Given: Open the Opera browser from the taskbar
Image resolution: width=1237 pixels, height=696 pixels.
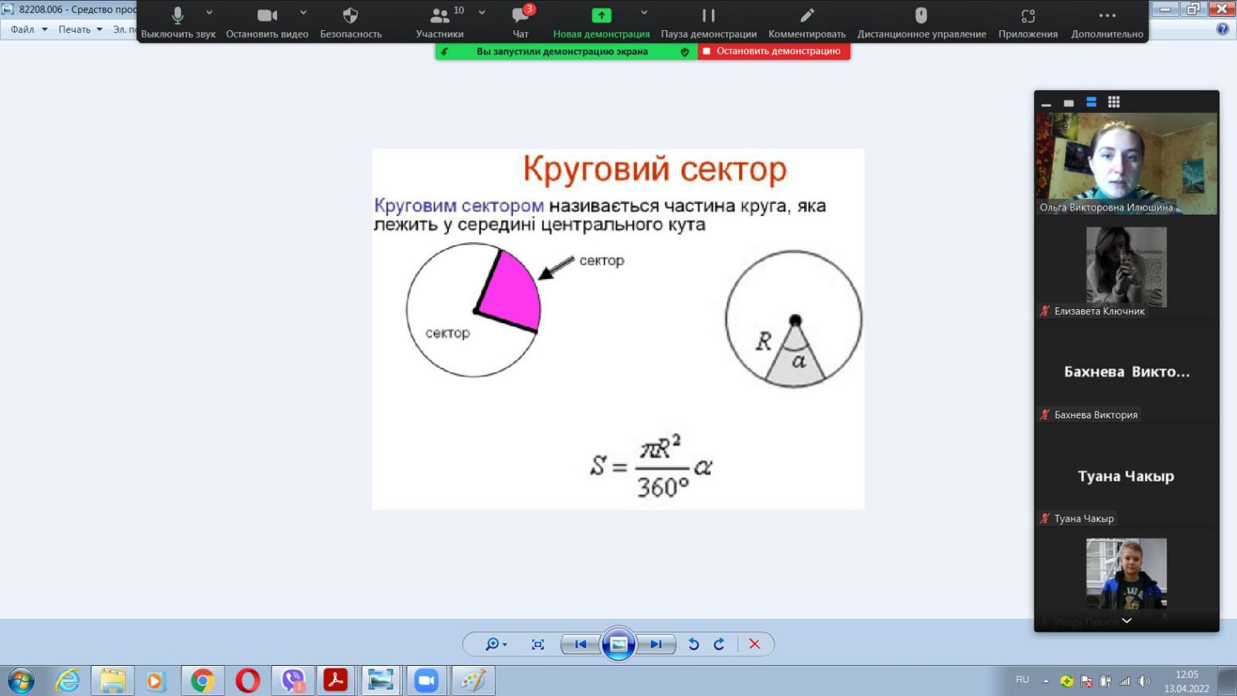Looking at the screenshot, I should click(x=247, y=681).
